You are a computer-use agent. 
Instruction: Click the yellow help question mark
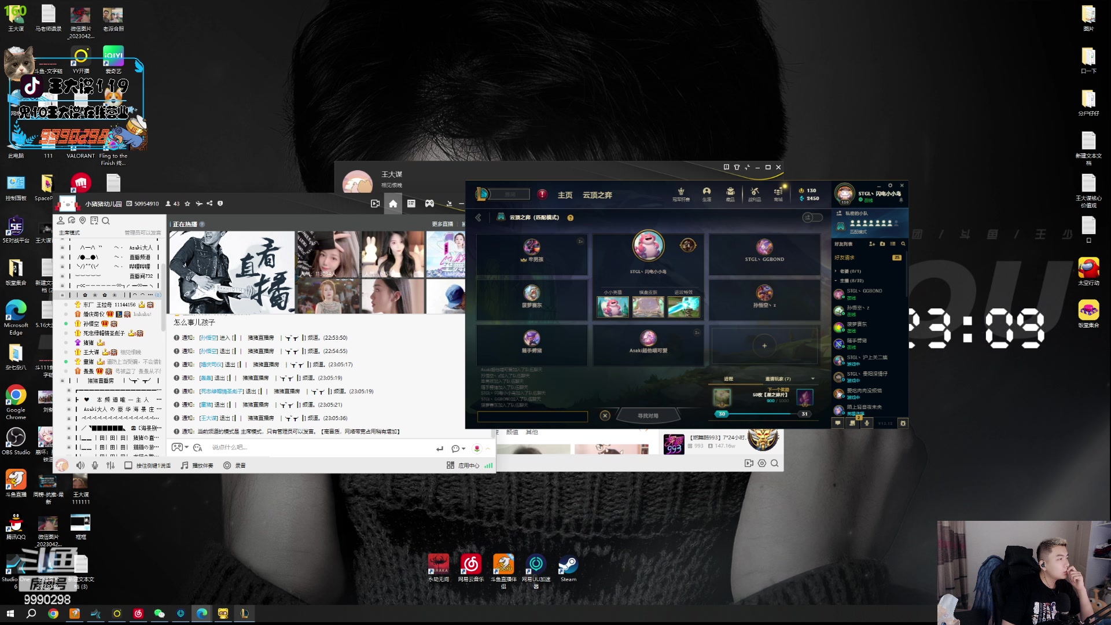point(571,218)
